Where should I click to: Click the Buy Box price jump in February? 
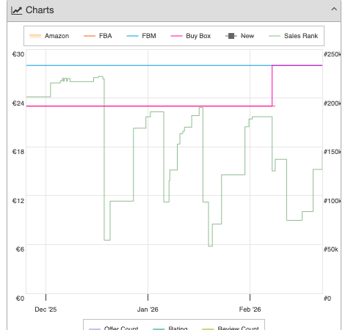point(272,86)
